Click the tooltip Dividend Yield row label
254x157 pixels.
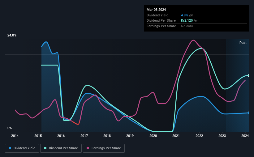pyautogui.click(x=157, y=15)
